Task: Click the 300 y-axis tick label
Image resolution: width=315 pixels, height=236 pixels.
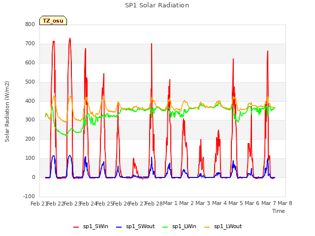Action: 30,120
